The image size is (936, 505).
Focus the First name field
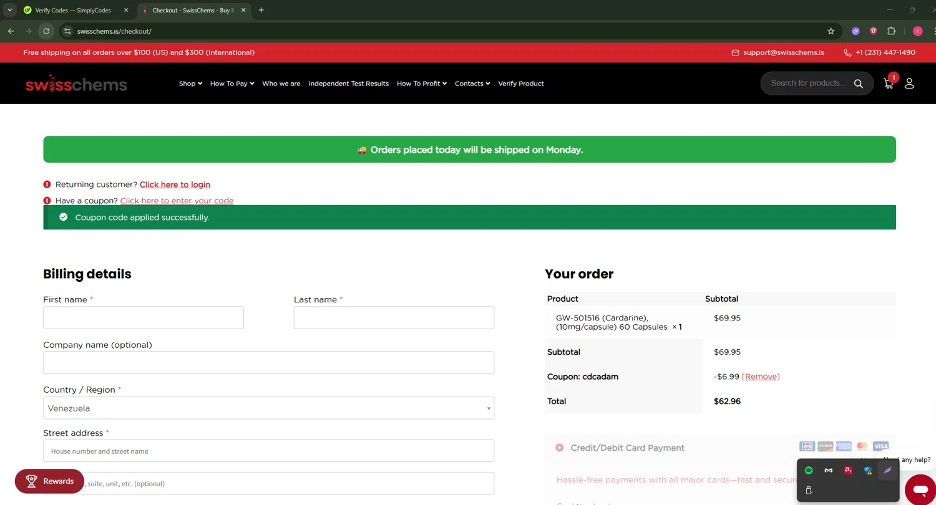coord(144,318)
